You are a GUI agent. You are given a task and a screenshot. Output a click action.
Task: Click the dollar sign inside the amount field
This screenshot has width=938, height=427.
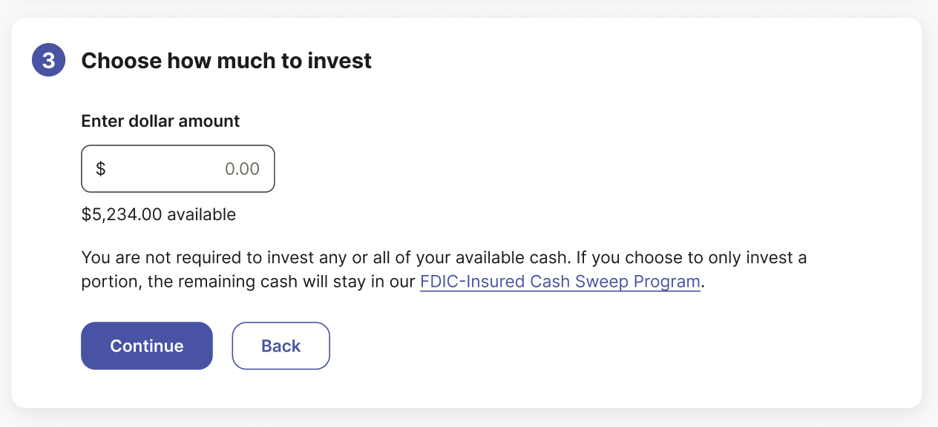tap(101, 169)
